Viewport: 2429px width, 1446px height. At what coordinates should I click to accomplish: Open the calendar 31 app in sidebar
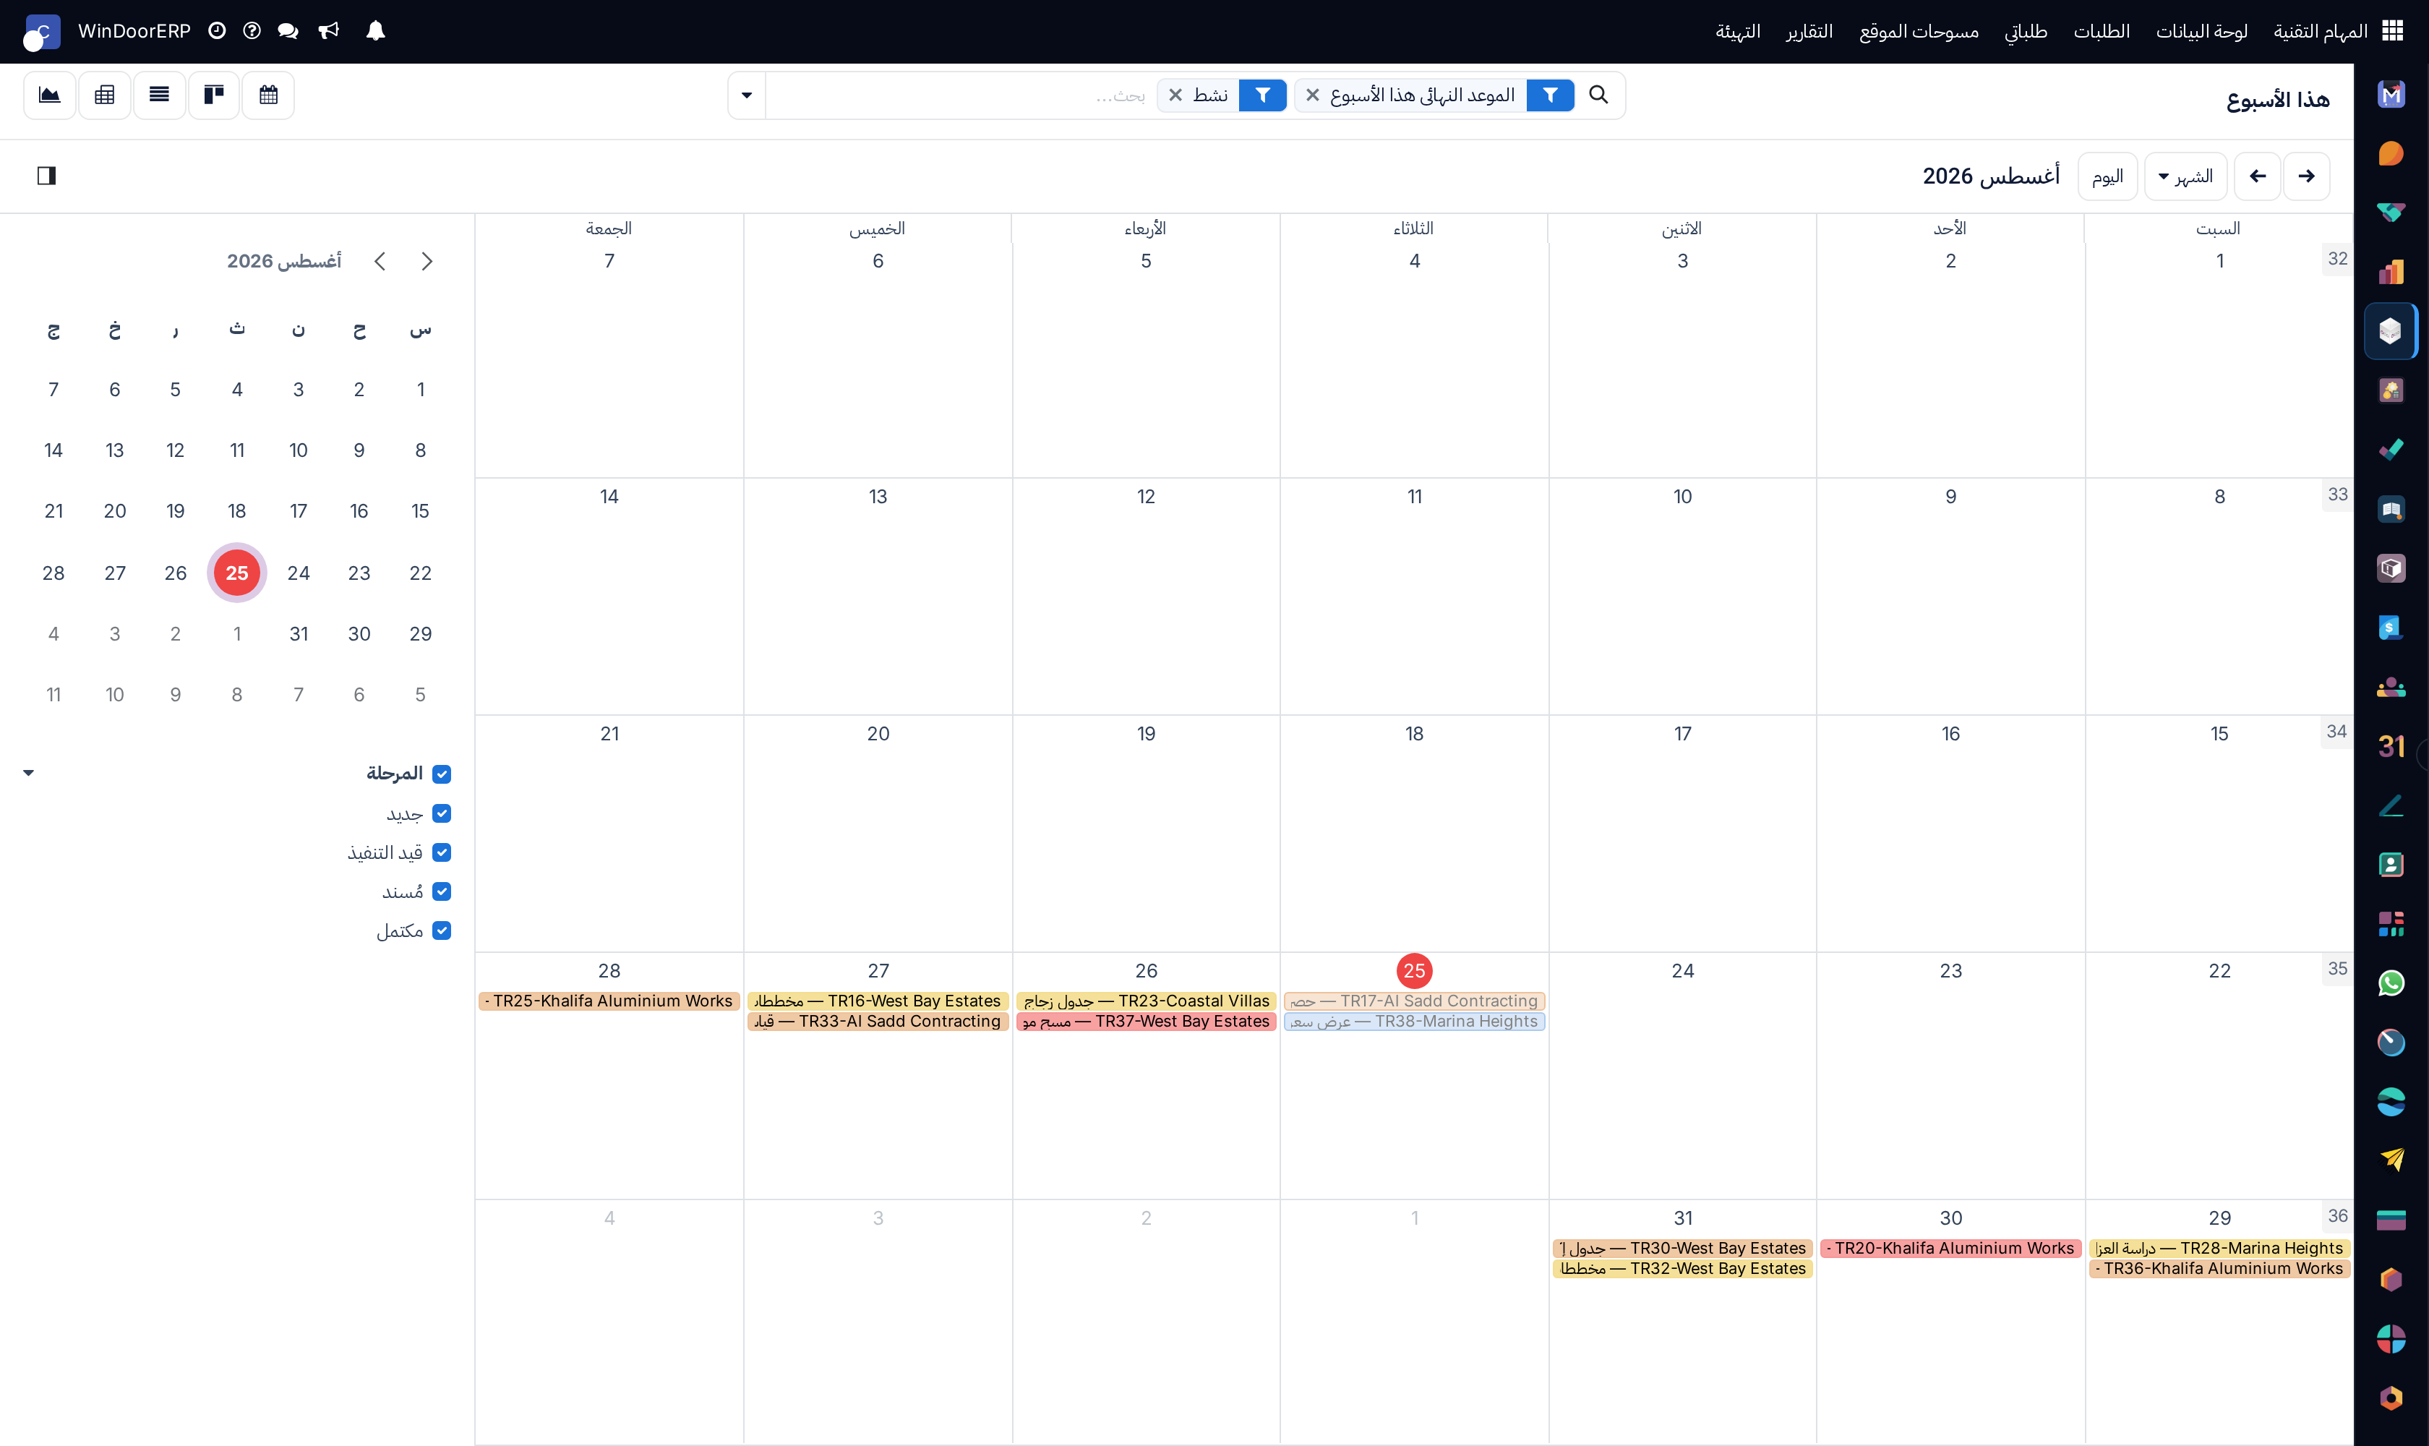(2391, 746)
